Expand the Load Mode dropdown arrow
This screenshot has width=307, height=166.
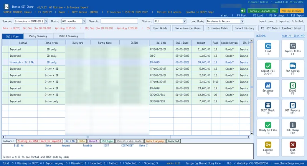(242, 21)
